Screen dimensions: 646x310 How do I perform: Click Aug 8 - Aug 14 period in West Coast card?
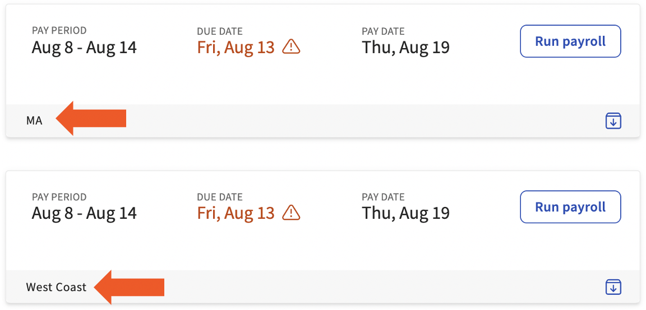pos(84,213)
